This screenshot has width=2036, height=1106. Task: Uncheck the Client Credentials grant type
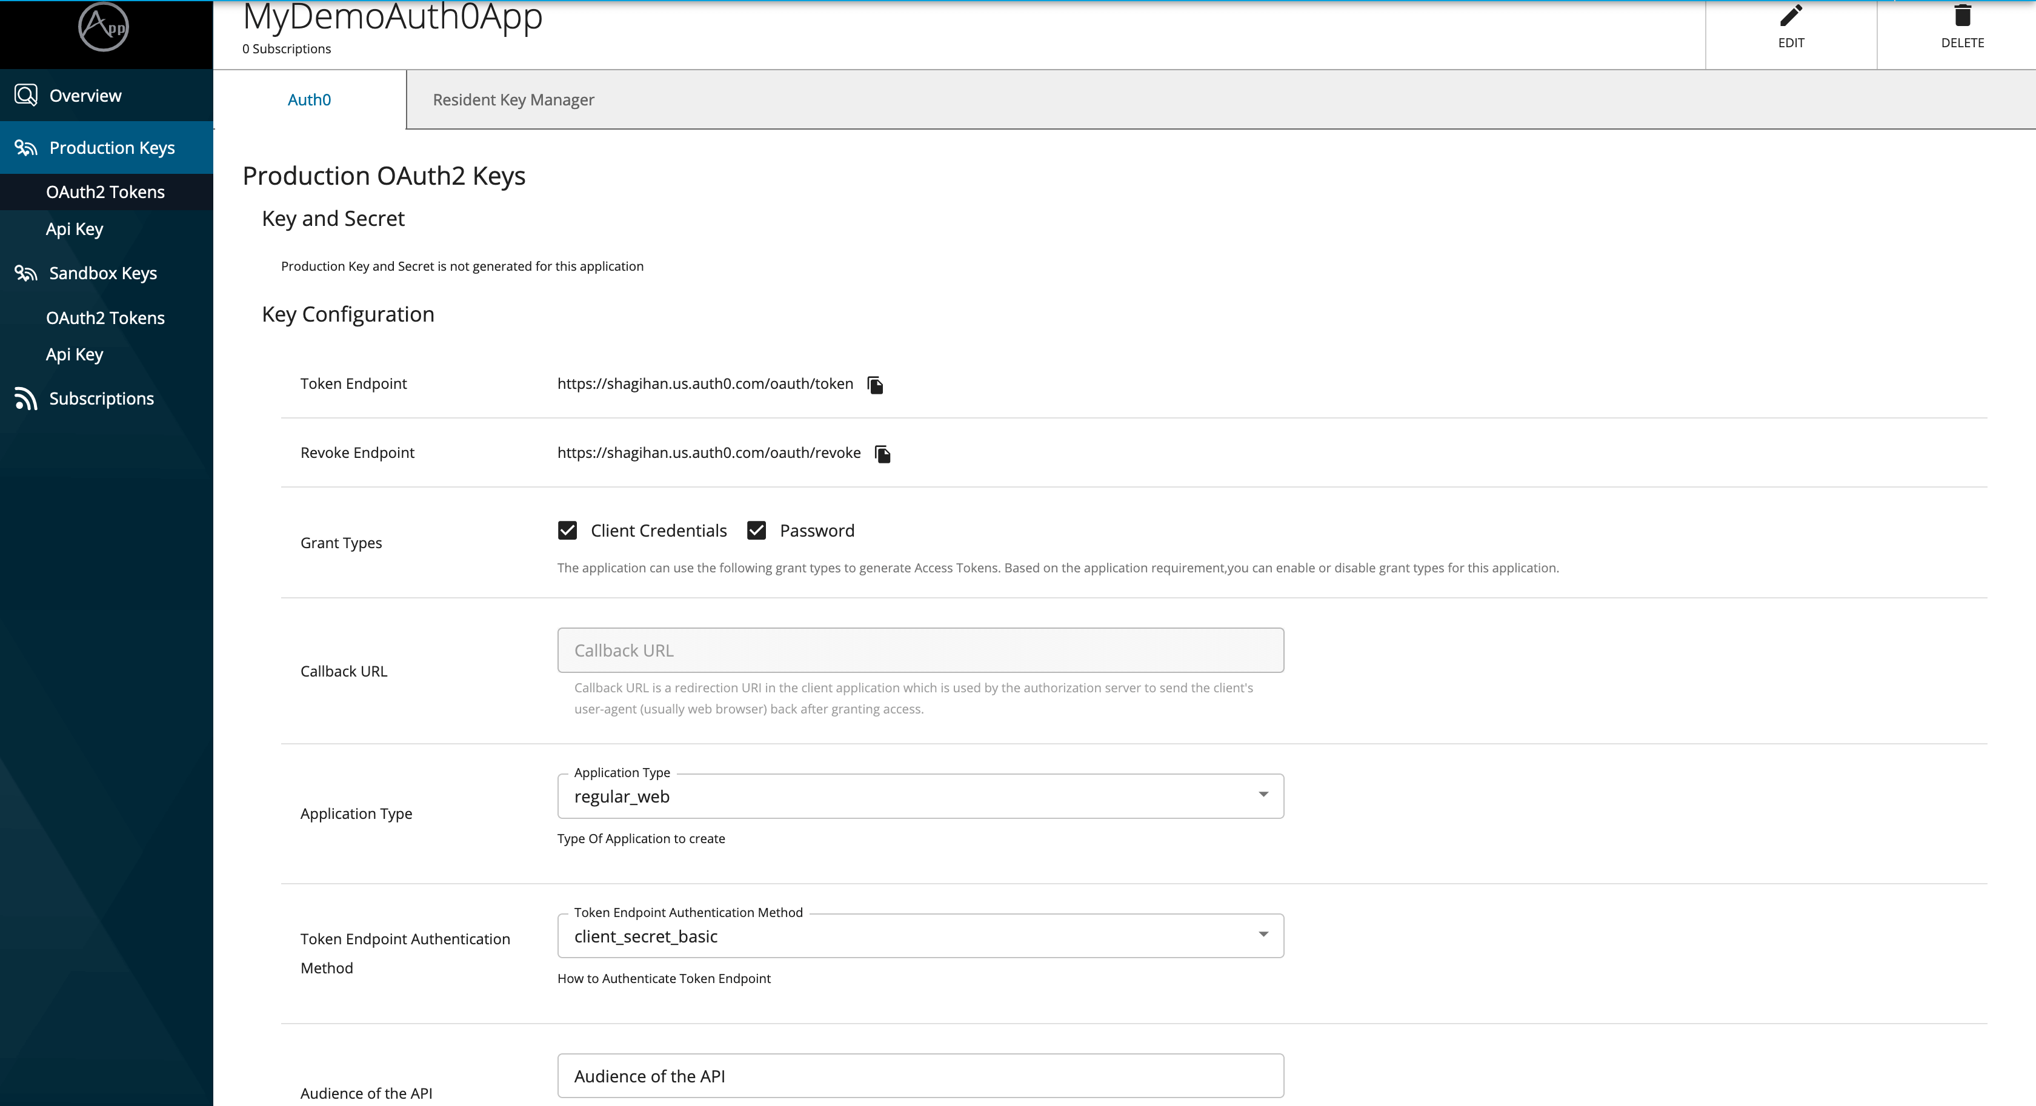pos(568,531)
